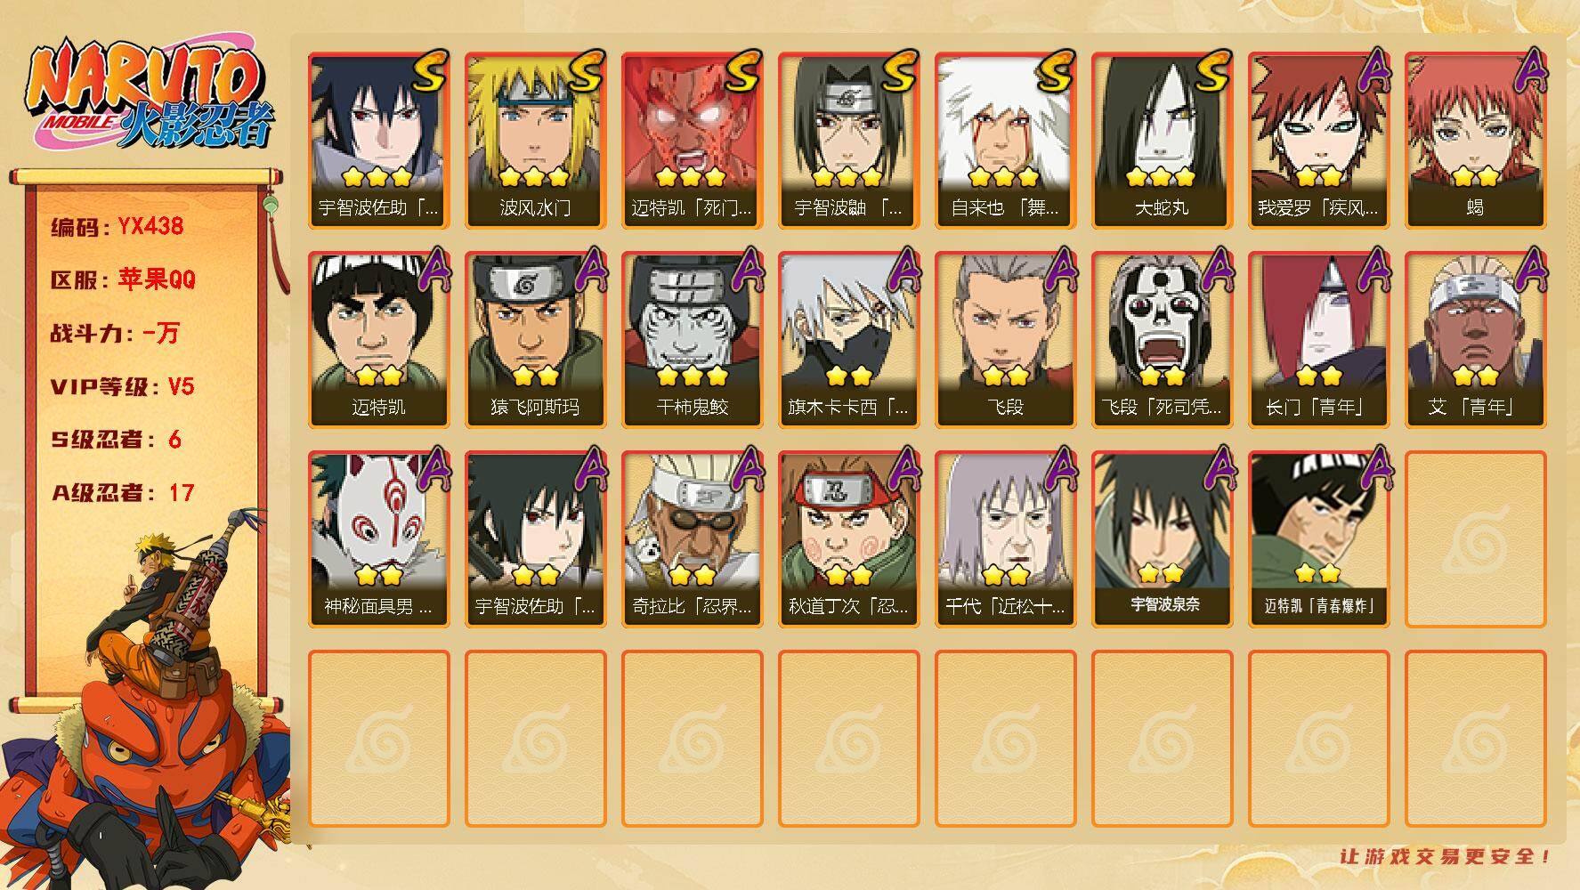The height and width of the screenshot is (890, 1580).
Task: Select the 飞段 grey-haired ninja card
Action: pyautogui.click(x=1005, y=339)
